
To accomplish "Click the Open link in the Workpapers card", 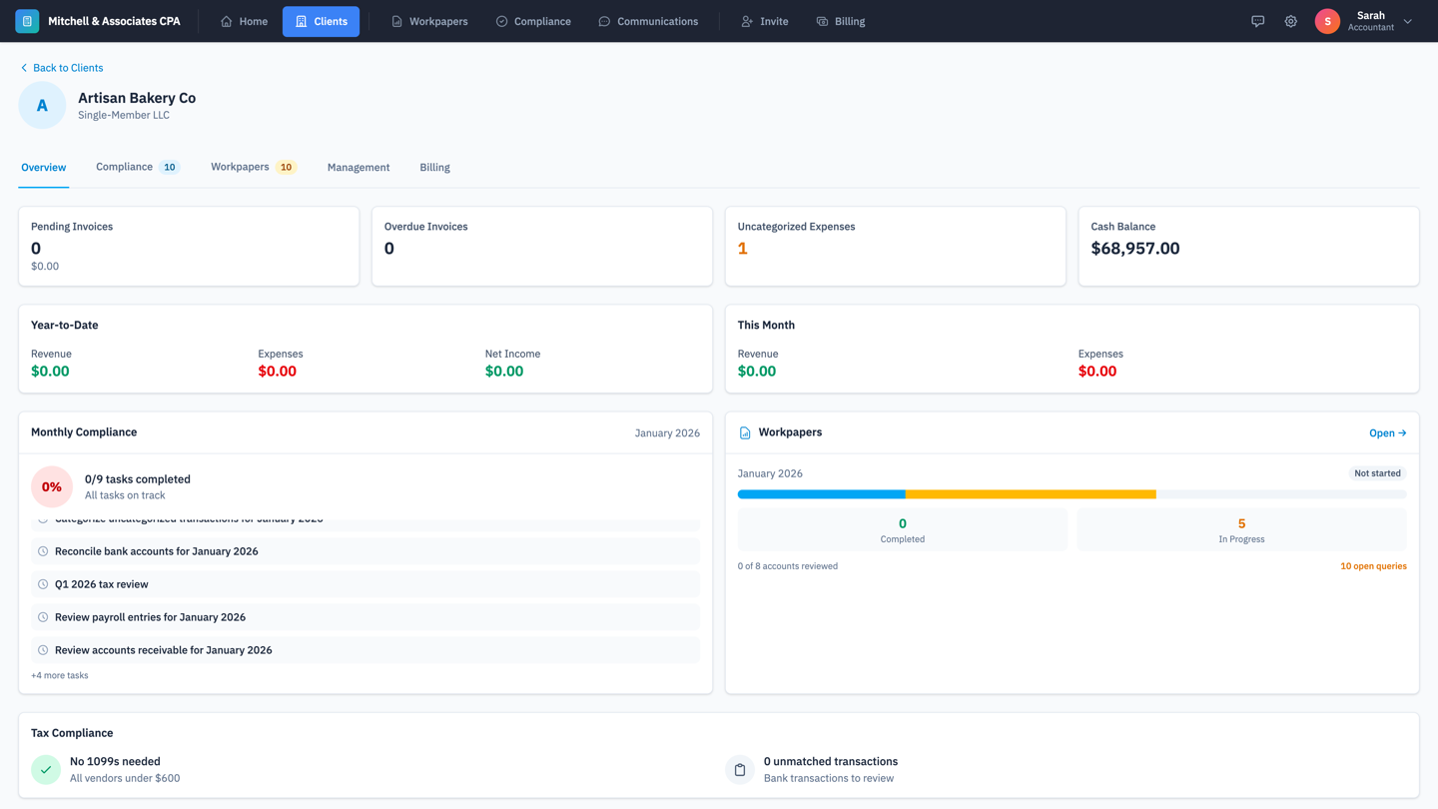I will [1387, 432].
